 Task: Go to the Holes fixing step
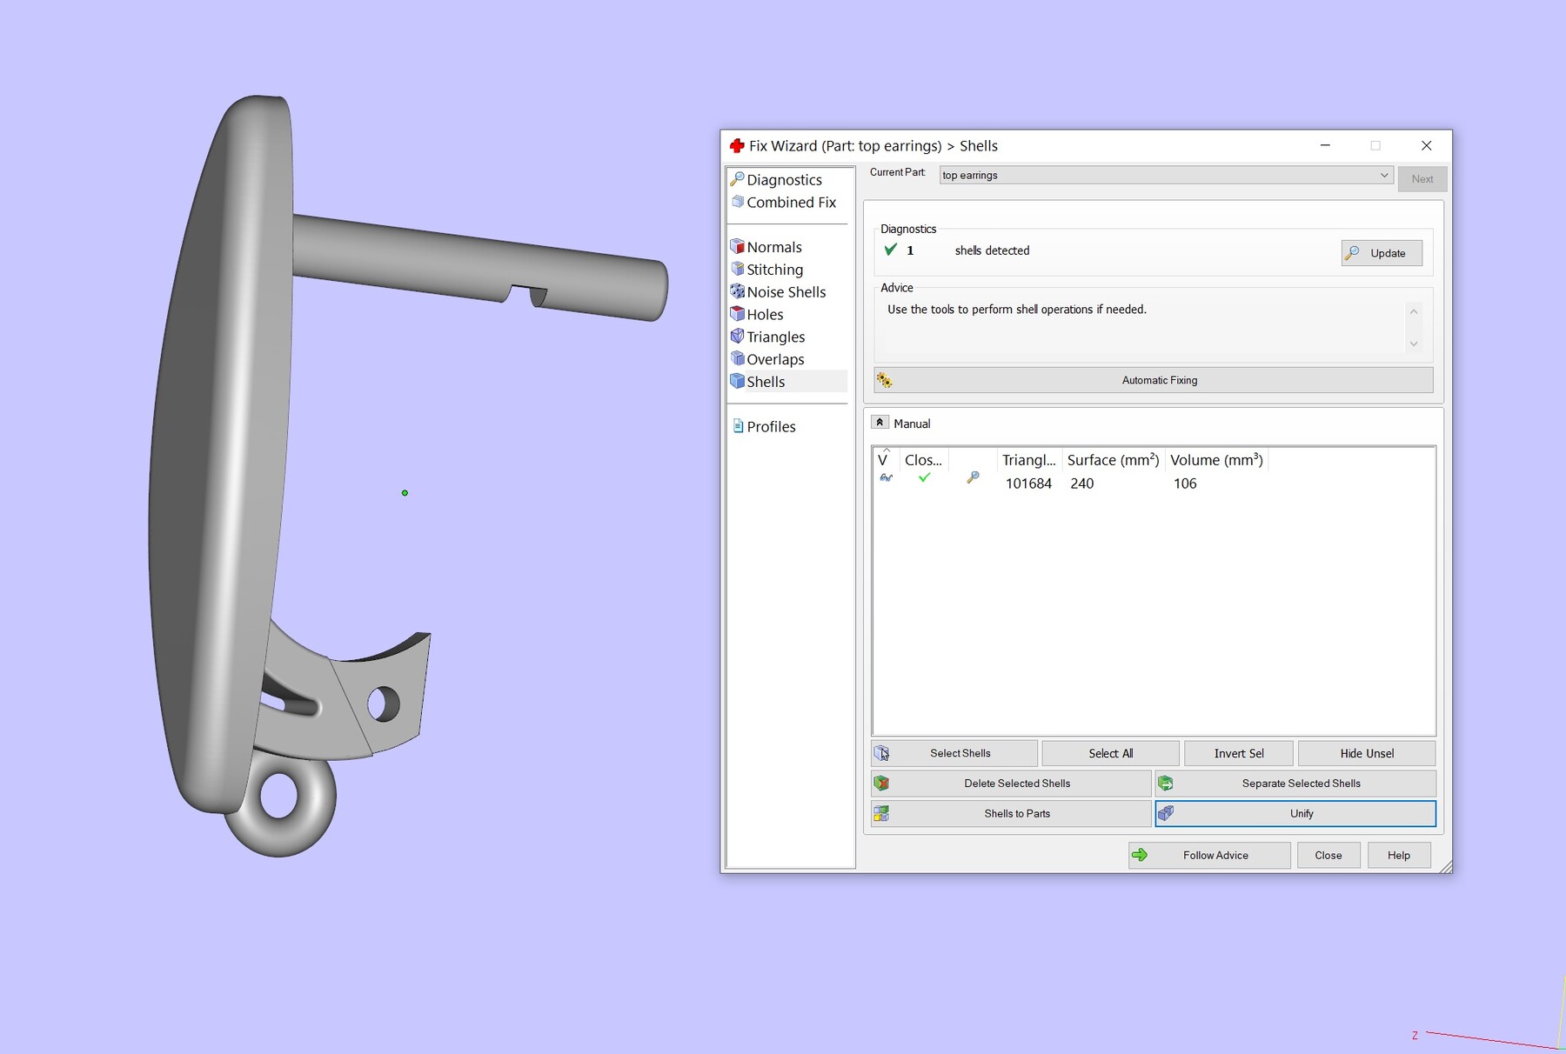pyautogui.click(x=766, y=315)
